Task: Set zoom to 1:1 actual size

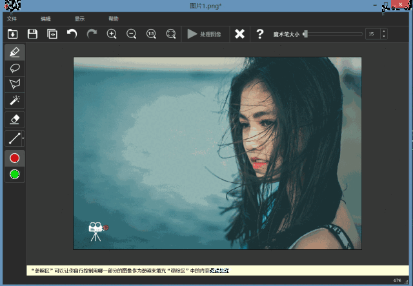Action: tap(151, 34)
